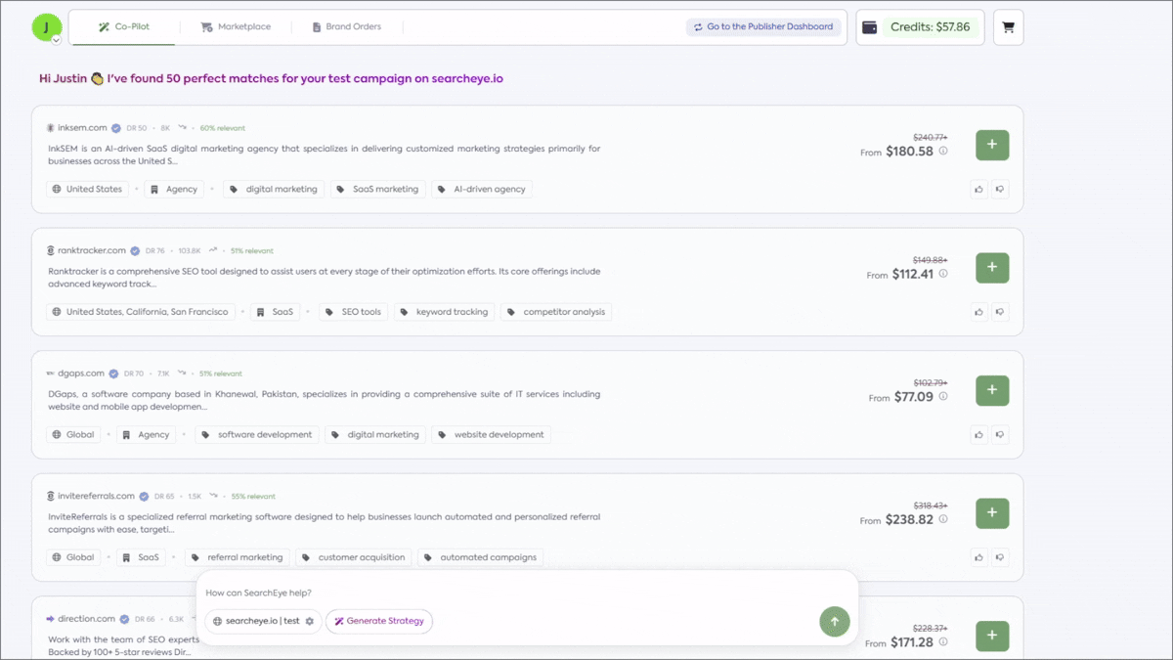The image size is (1173, 660).
Task: Submit prompt with green arrow send button
Action: click(834, 621)
